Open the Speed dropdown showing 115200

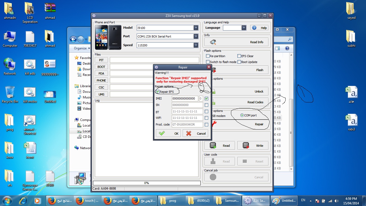coord(196,45)
